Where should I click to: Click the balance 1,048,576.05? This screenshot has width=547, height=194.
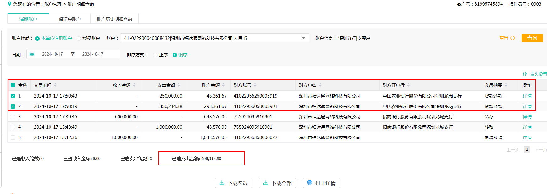click(213, 137)
